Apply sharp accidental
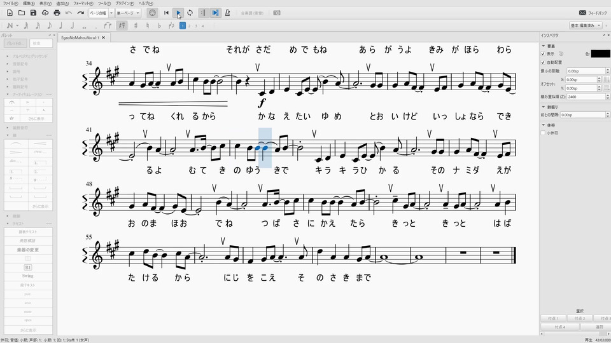This screenshot has width=611, height=343. pyautogui.click(x=136, y=25)
